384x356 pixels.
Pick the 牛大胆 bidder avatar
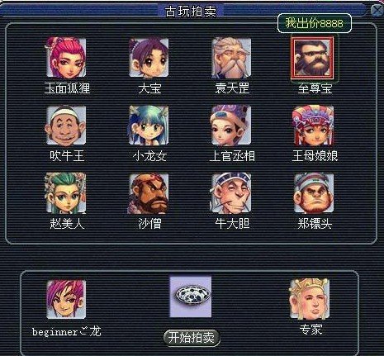[x=231, y=193]
